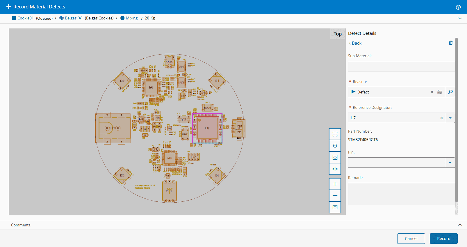The height and width of the screenshot is (247, 467).
Task: Click the zoom out minus button
Action: pos(335,196)
